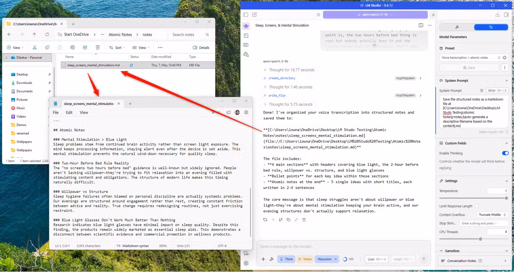
Task: Switch to the Model Parameters sliders tab
Action: (491, 27)
